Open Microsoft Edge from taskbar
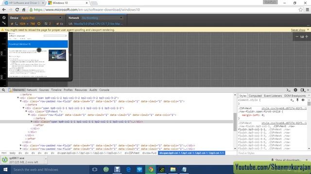 pyautogui.click(x=128, y=170)
